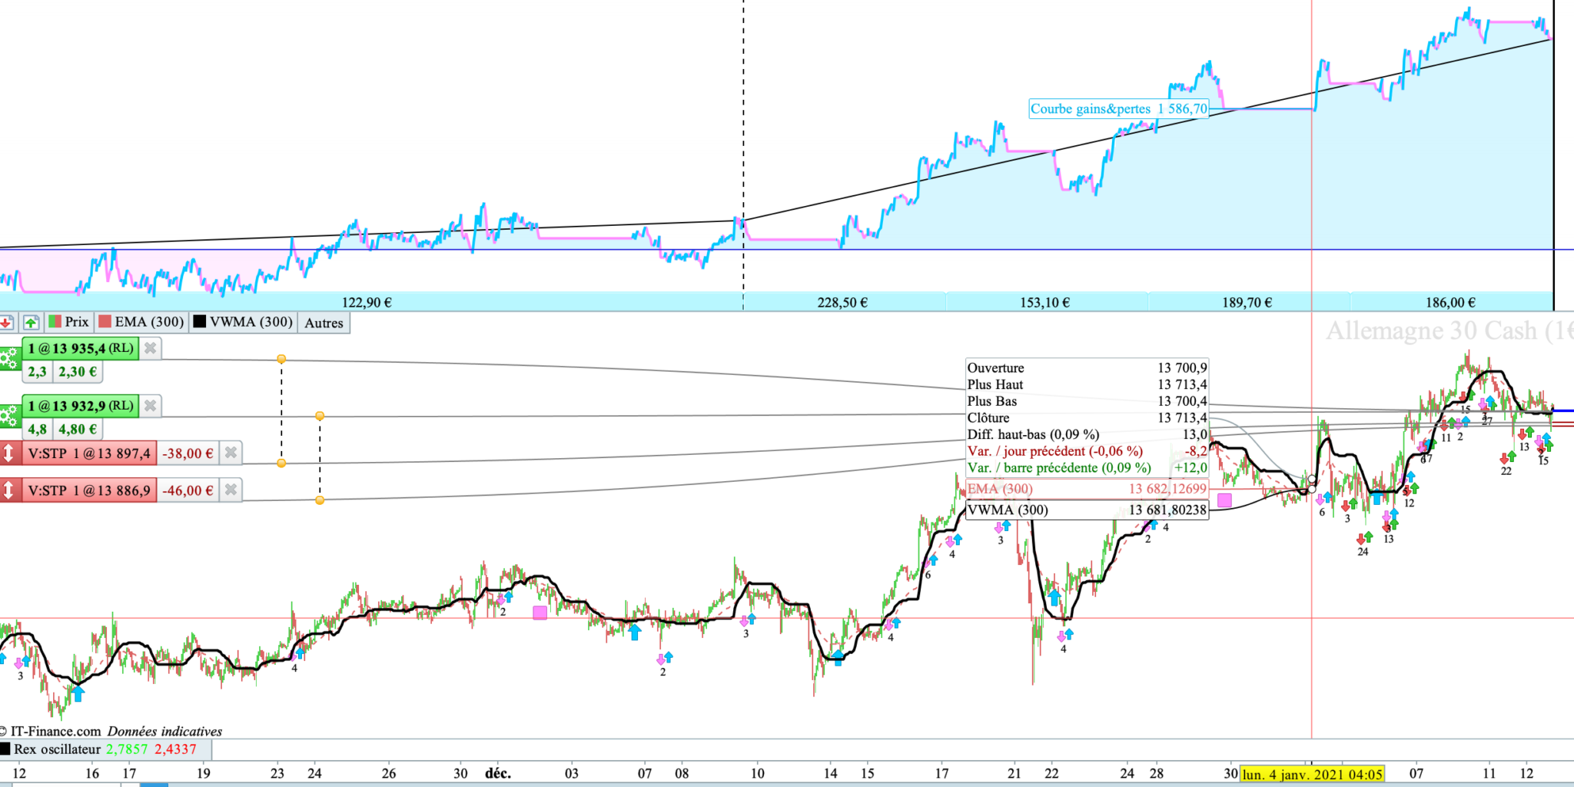Image resolution: width=1574 pixels, height=787 pixels.
Task: Select the 189,70 € period profit segment
Action: click(1247, 303)
